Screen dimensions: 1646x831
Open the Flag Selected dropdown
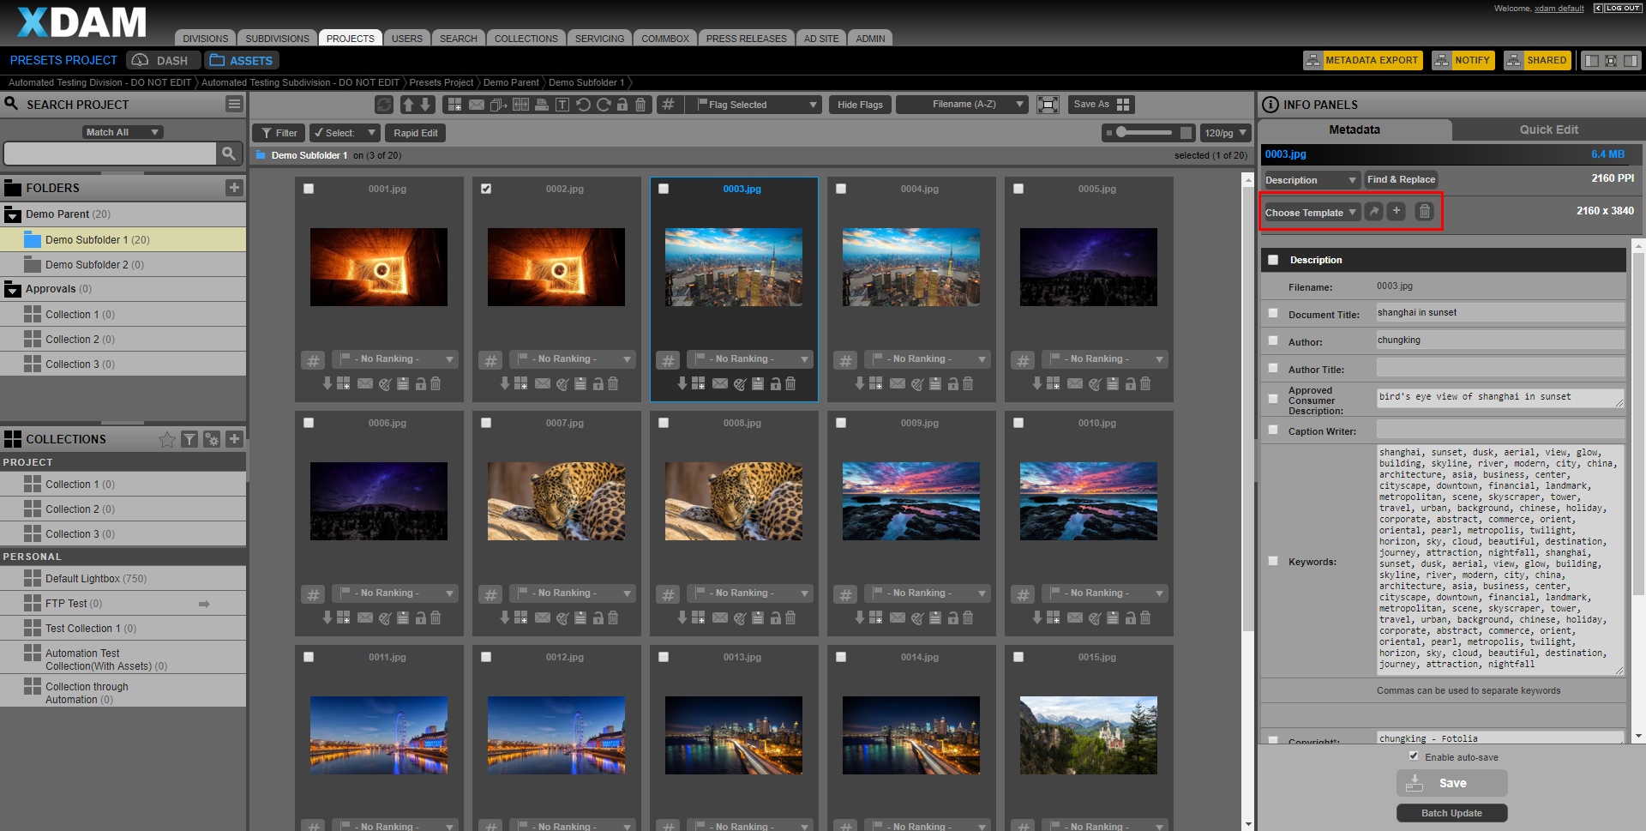[x=757, y=105]
